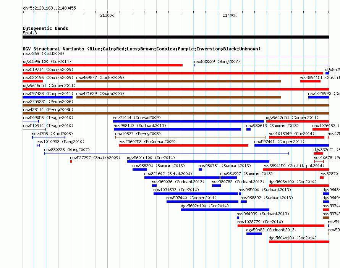Click the 21300k ruler tick label
Viewport: 340px width, 268px height.
pyautogui.click(x=107, y=15)
